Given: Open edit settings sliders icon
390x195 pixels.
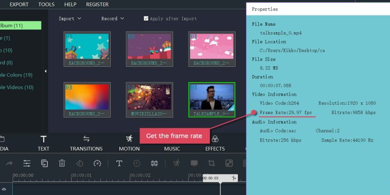Looking at the screenshot, I should [x=27, y=163].
